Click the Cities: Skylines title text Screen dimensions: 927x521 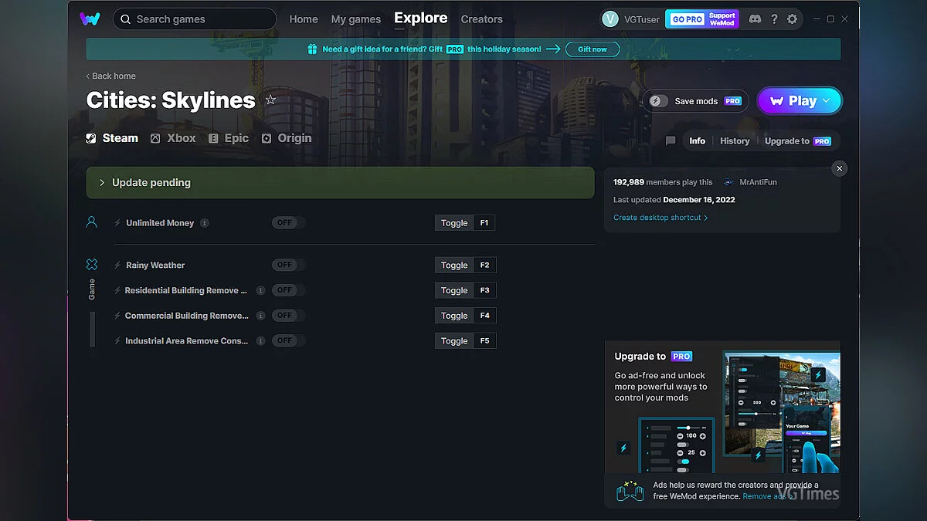click(x=171, y=100)
